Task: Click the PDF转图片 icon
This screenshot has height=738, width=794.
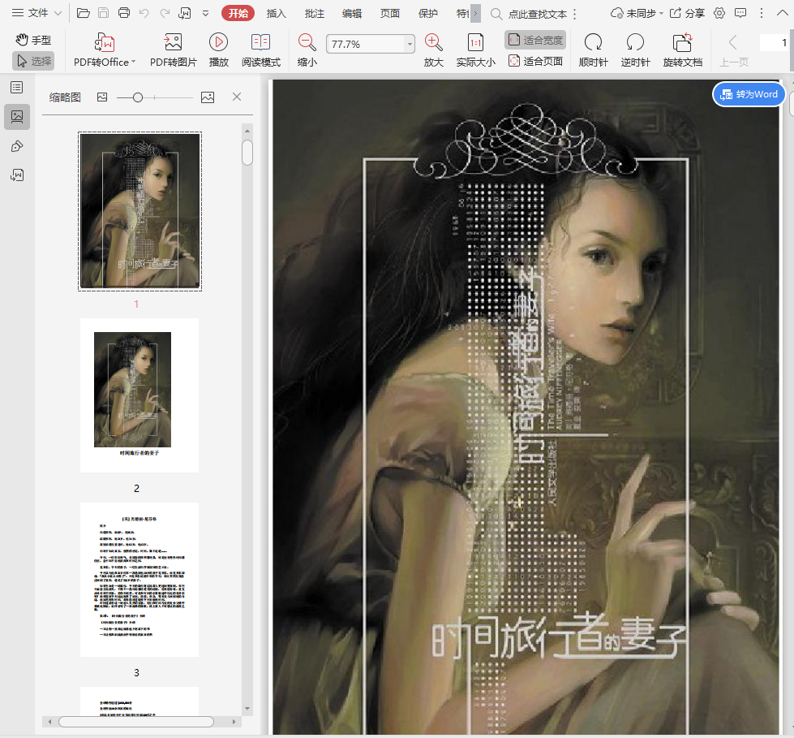Action: (173, 42)
